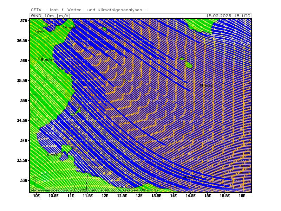
Task: Click the WIND_10m [m/s] title box
Action: [50, 16]
